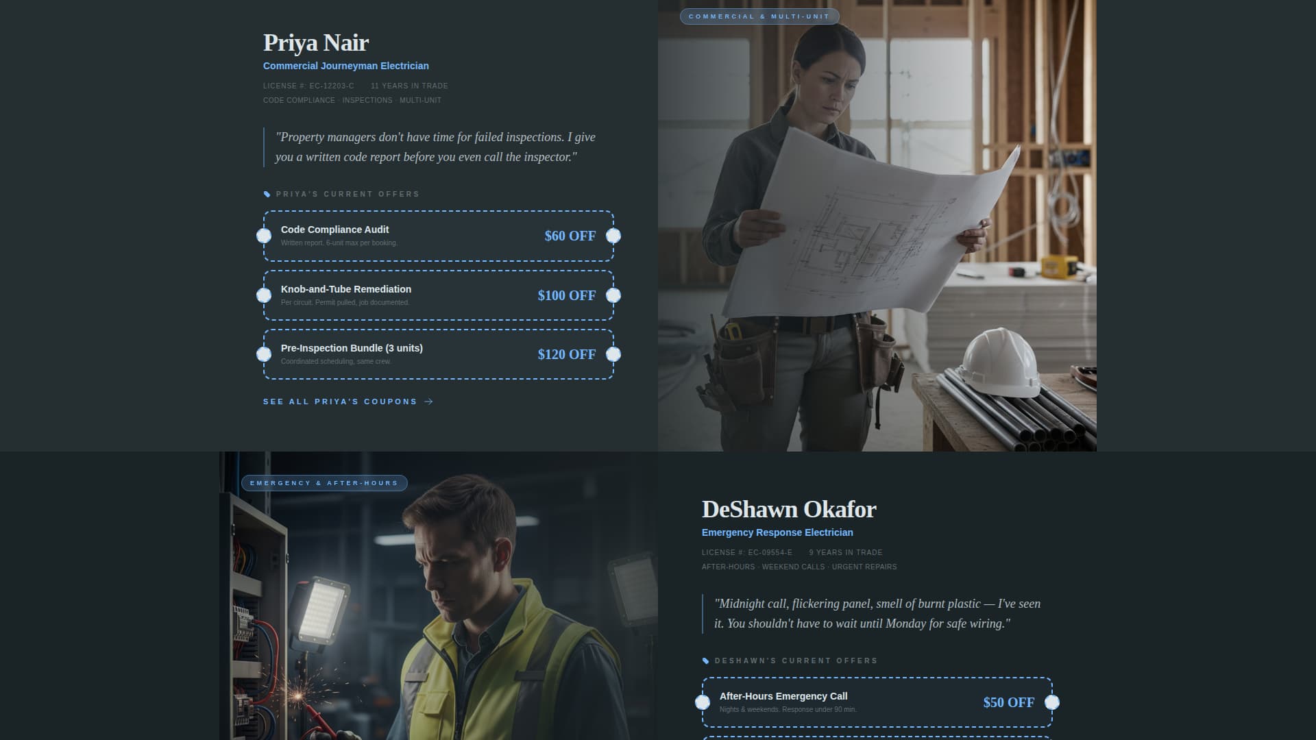Select the After-Hours Emergency Call coupon
Screen dimensions: 1316x740
click(877, 702)
